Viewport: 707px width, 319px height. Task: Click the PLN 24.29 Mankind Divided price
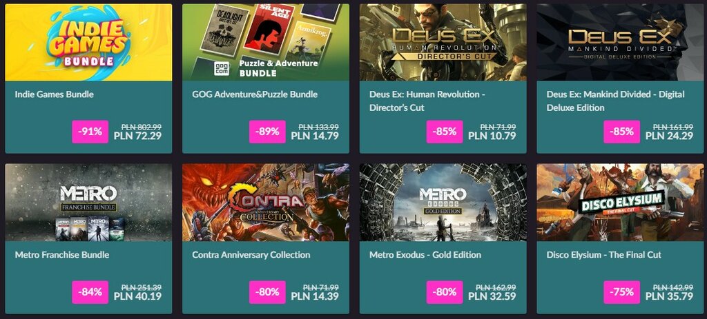tap(669, 136)
